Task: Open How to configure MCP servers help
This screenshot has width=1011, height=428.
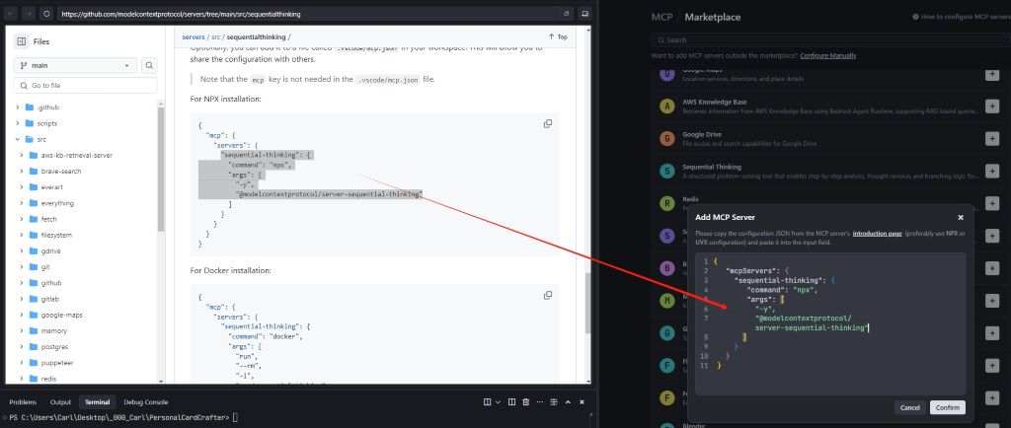Action: click(962, 17)
